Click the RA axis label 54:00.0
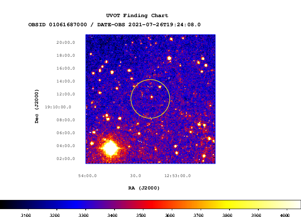This screenshot has height=217, width=301. [87, 176]
